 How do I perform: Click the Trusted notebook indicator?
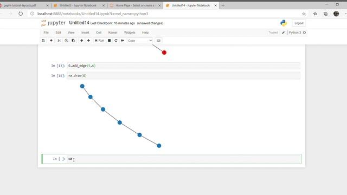point(273,32)
